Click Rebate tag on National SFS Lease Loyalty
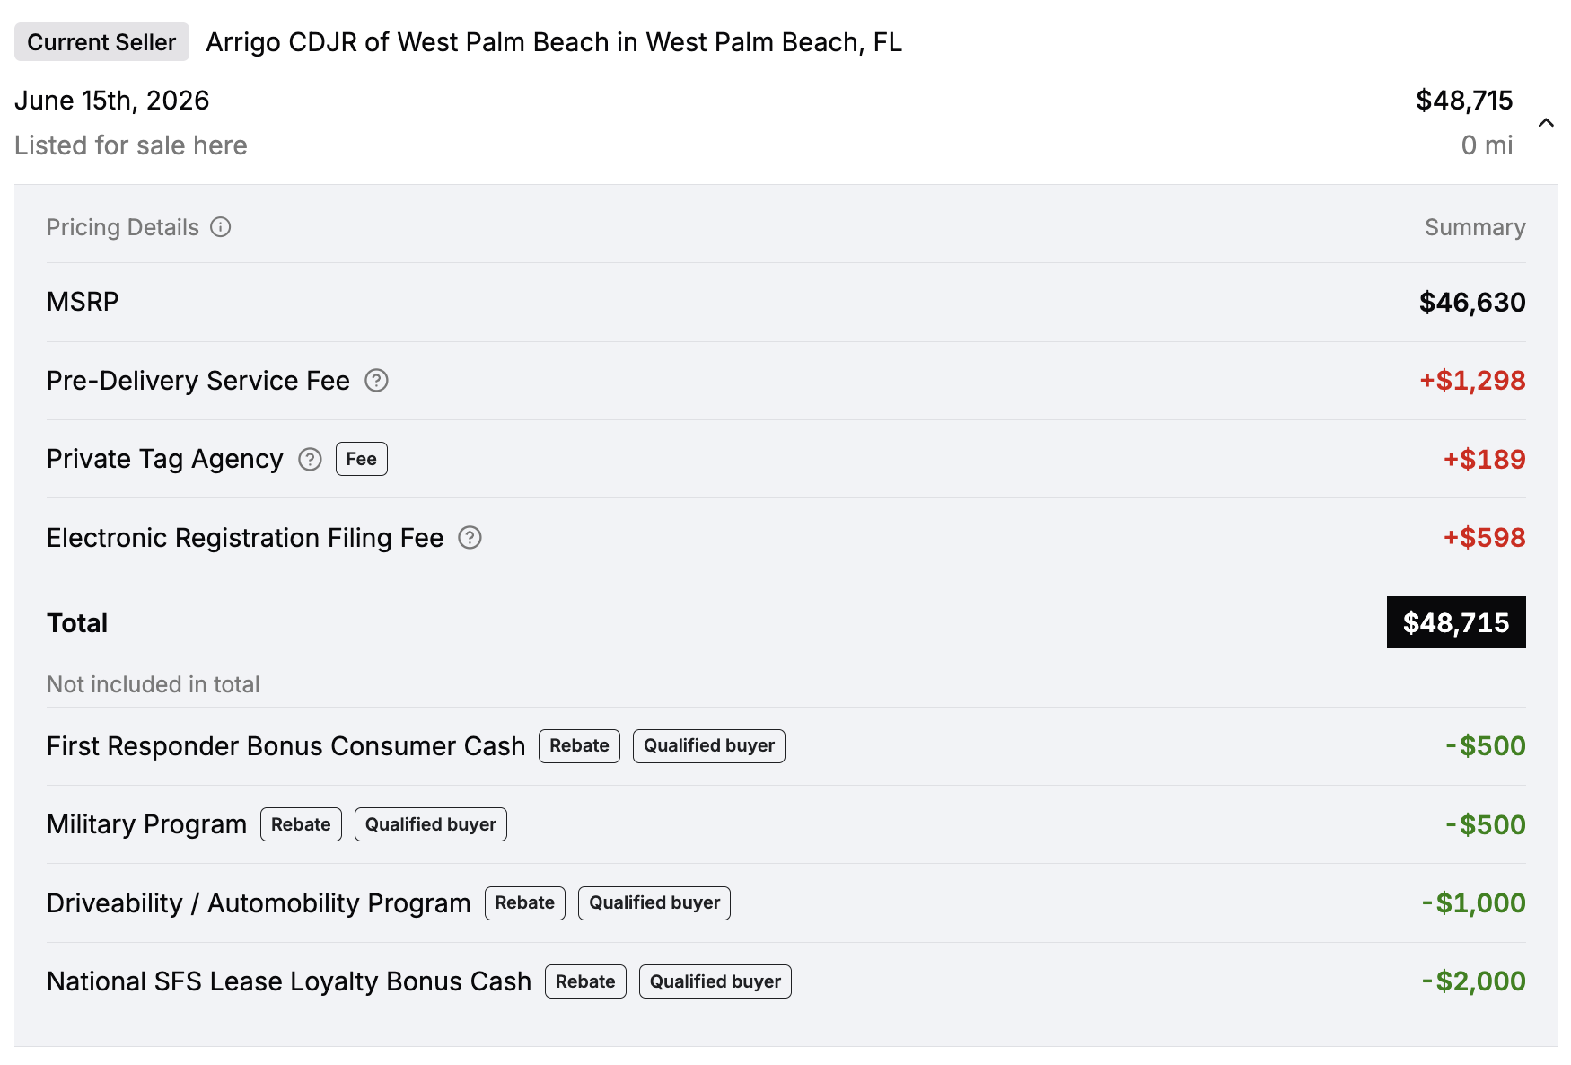The height and width of the screenshot is (1065, 1571). [x=585, y=981]
